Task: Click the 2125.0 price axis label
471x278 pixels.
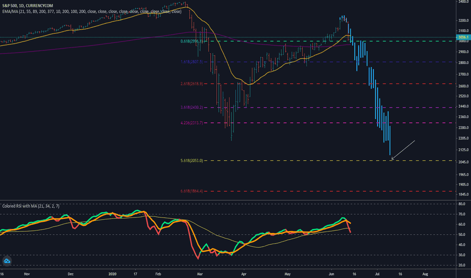Action: [x=464, y=150]
